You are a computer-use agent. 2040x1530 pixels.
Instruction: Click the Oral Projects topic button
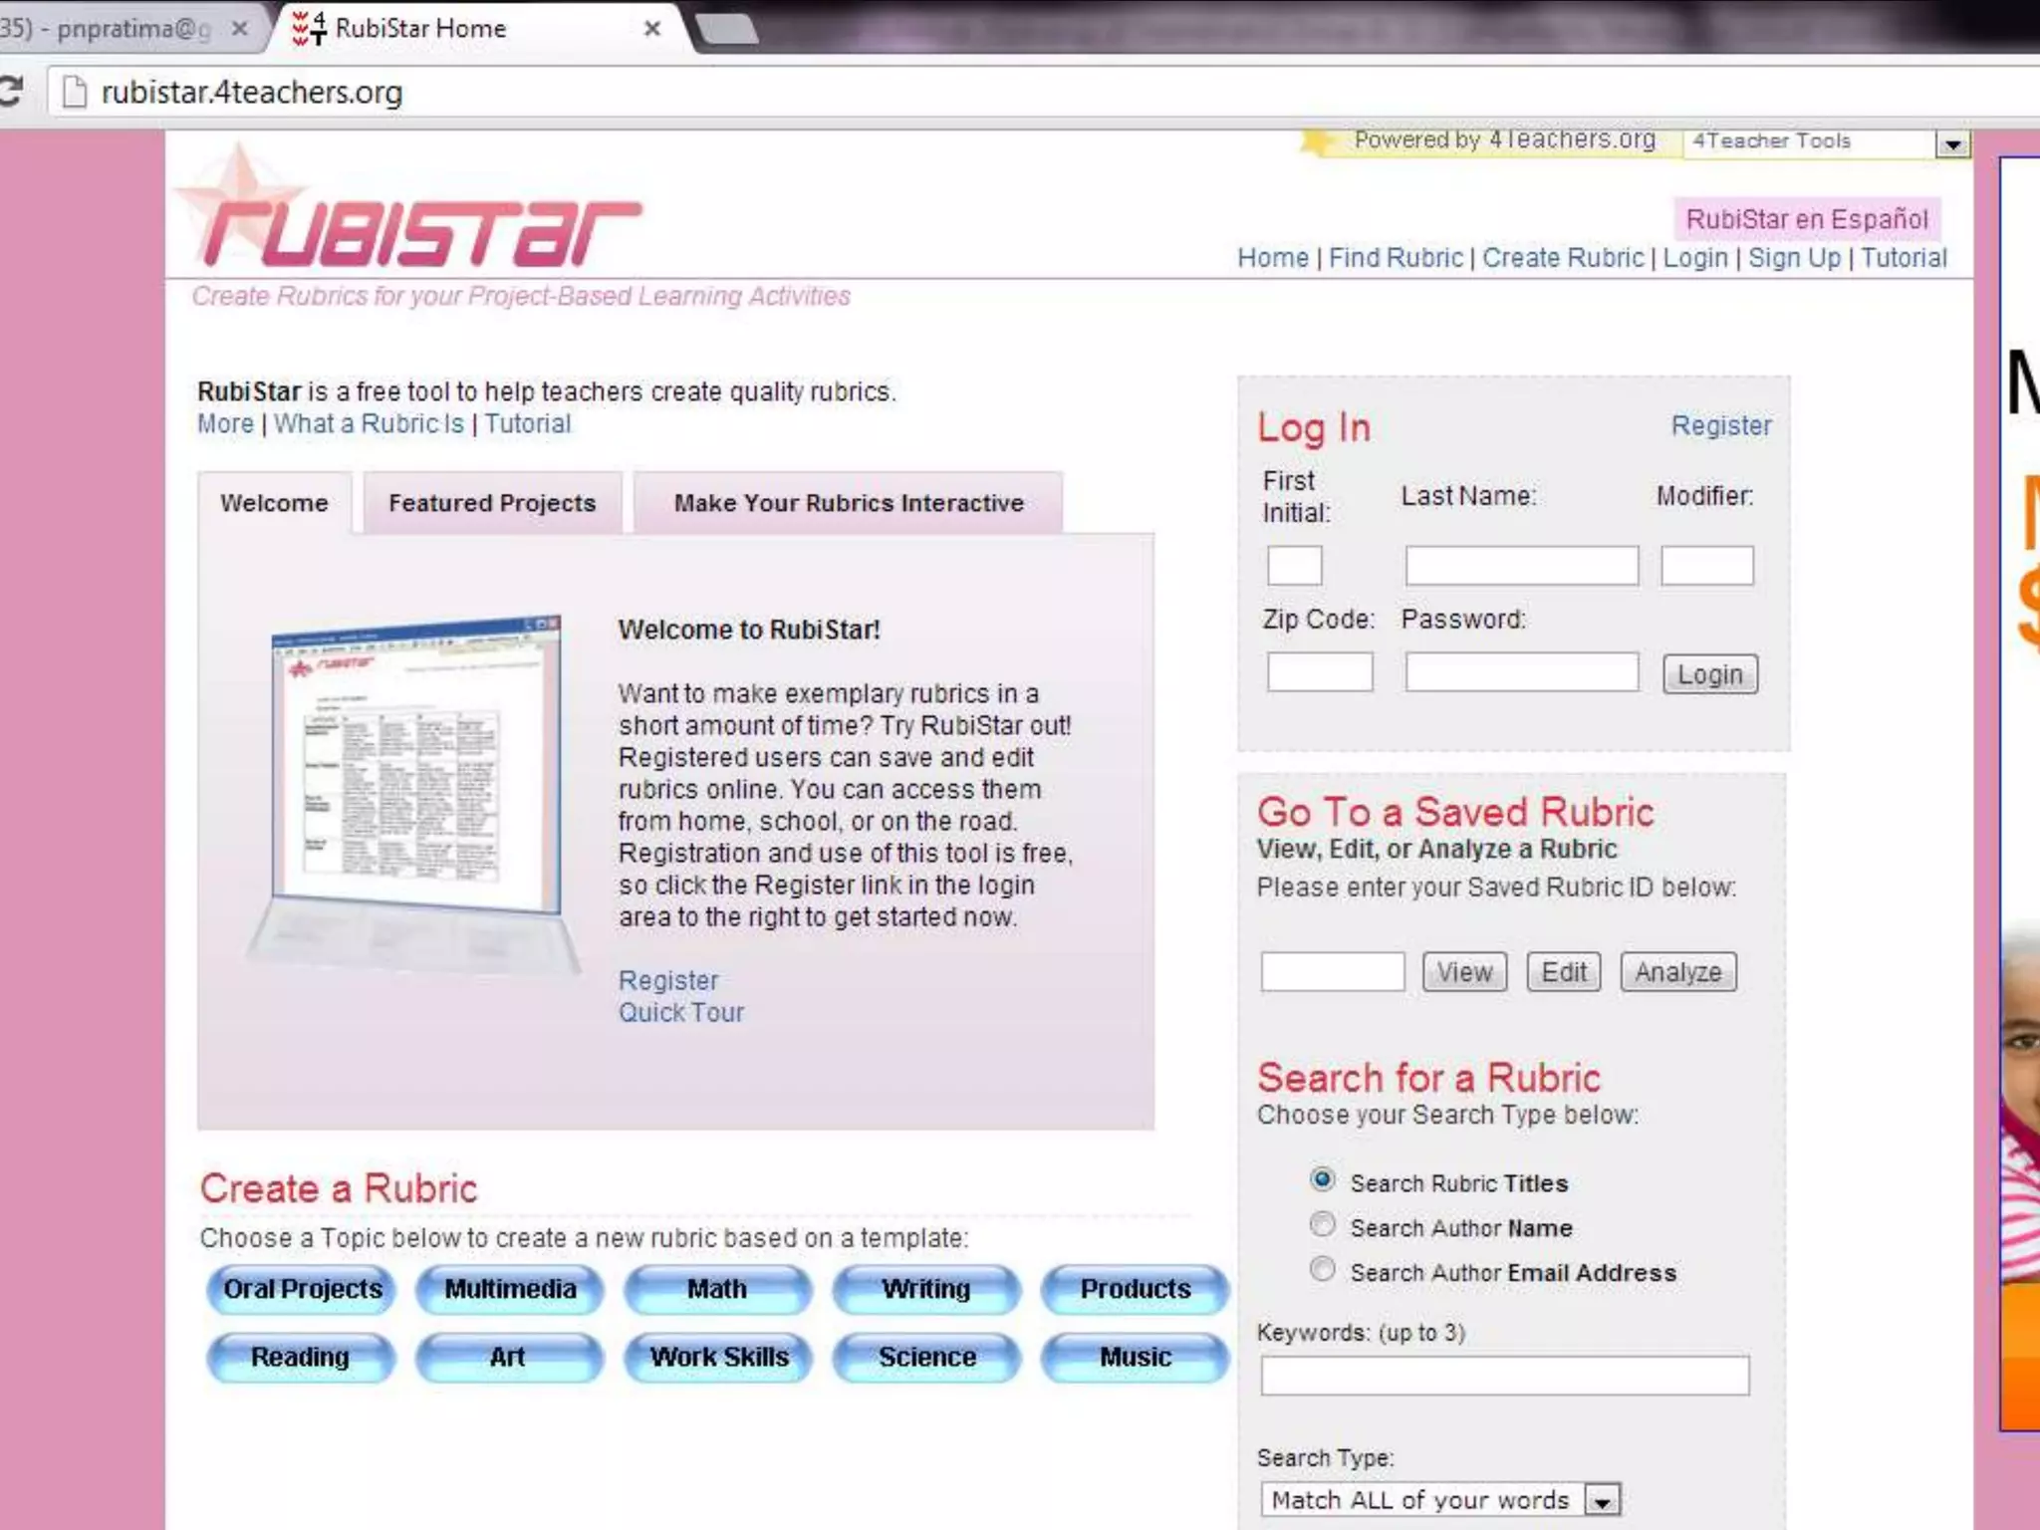[x=302, y=1289]
